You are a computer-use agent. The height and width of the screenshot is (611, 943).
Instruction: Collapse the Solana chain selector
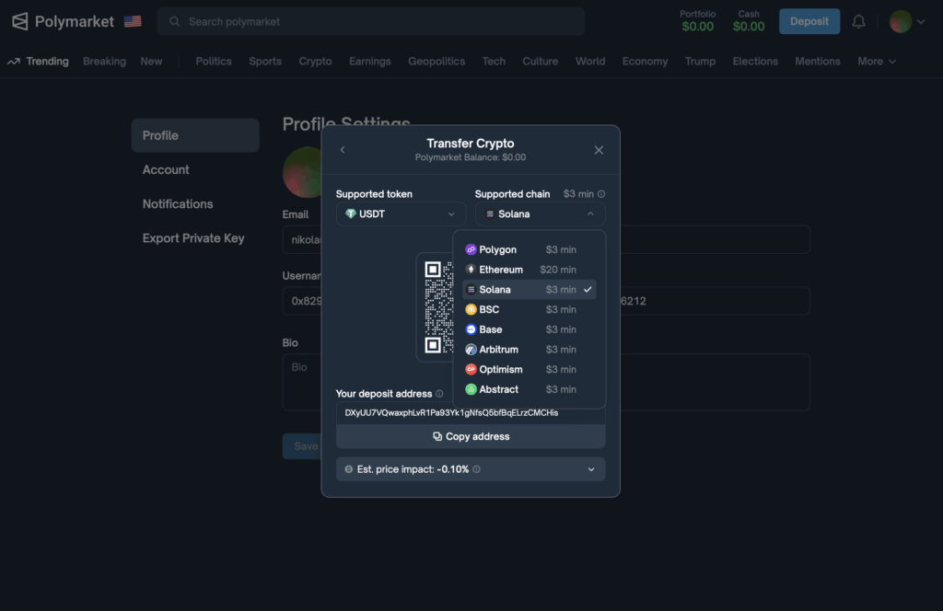[540, 213]
